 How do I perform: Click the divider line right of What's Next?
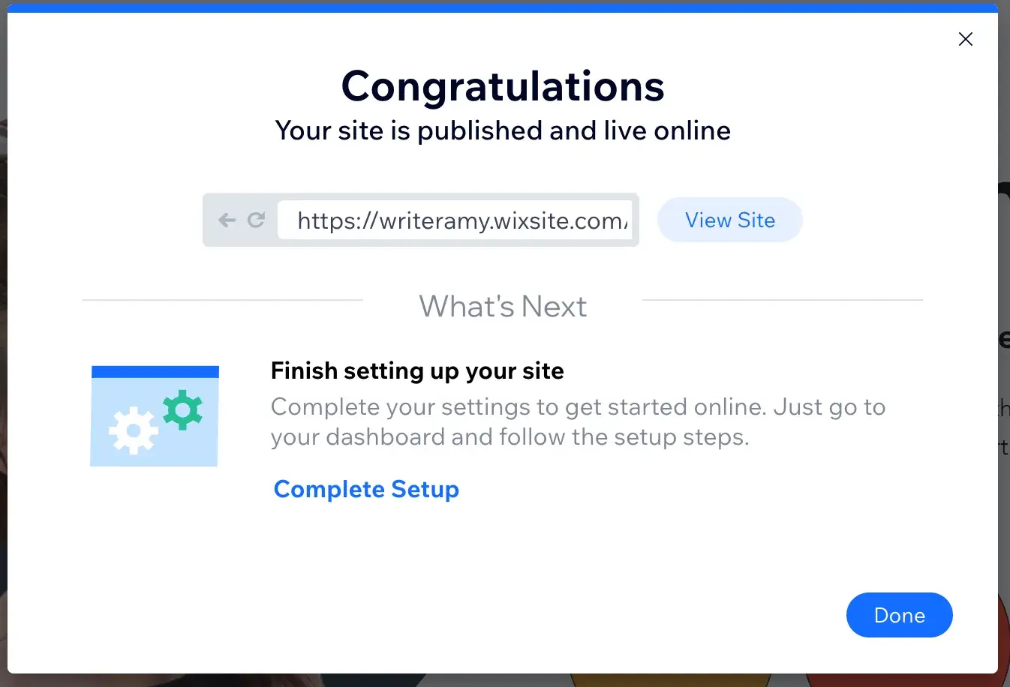click(782, 300)
